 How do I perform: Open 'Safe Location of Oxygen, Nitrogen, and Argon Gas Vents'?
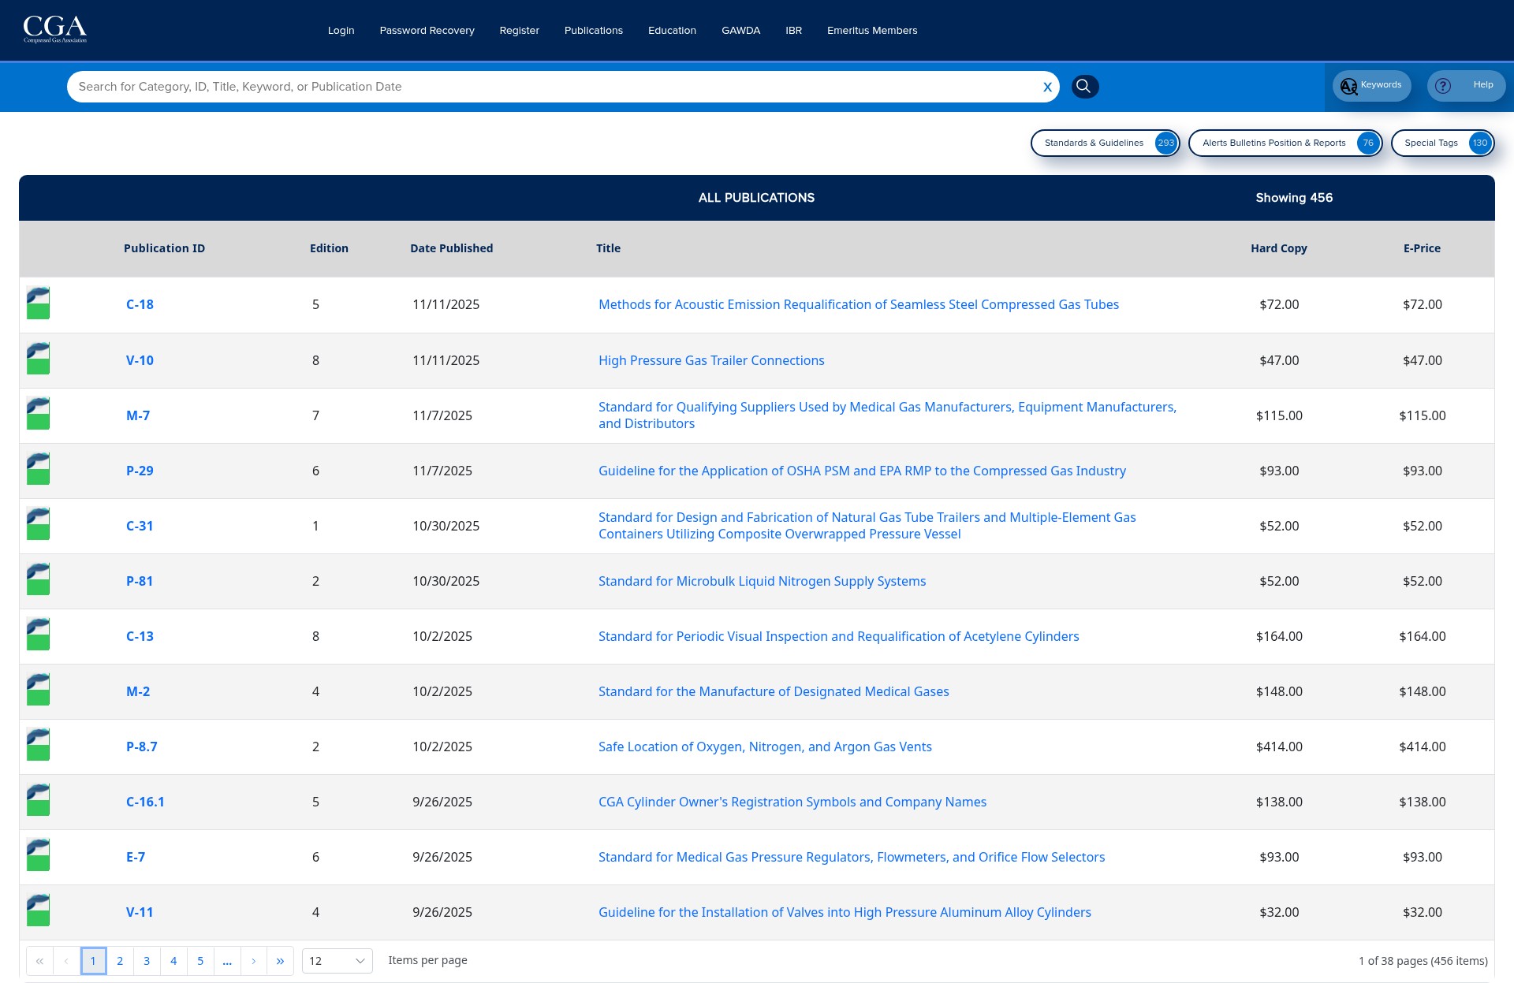coord(765,747)
